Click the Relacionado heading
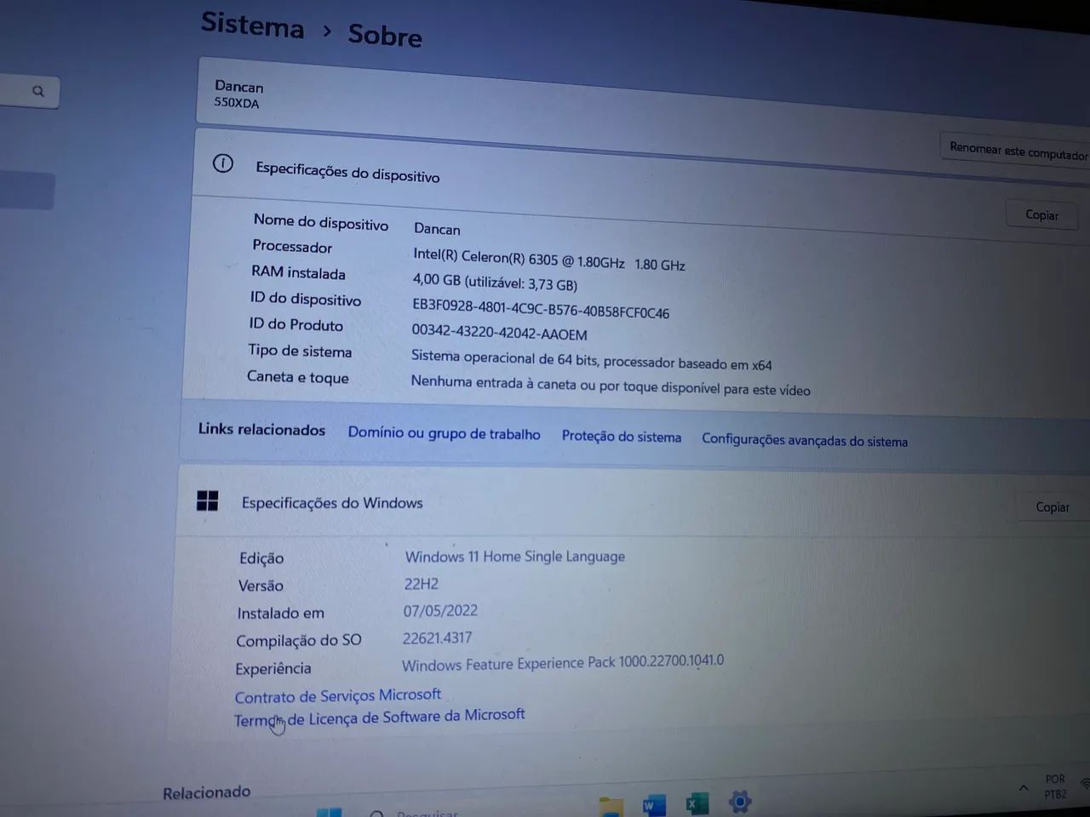1090x817 pixels. [x=207, y=792]
